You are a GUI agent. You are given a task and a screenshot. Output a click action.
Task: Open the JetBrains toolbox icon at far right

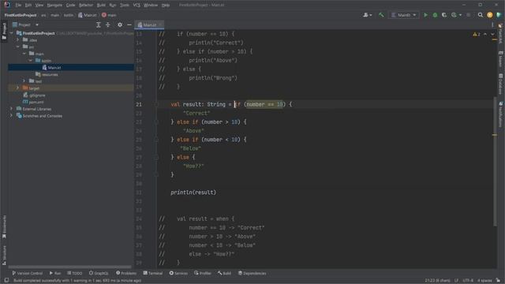499,15
